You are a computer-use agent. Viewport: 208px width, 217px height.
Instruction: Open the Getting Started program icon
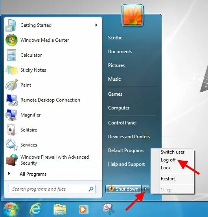point(11,25)
